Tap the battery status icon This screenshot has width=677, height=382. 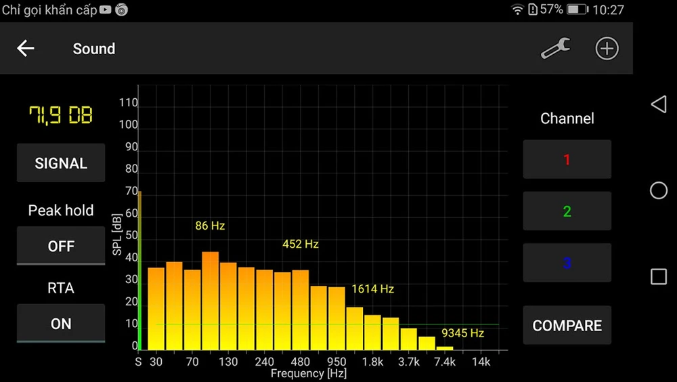577,9
